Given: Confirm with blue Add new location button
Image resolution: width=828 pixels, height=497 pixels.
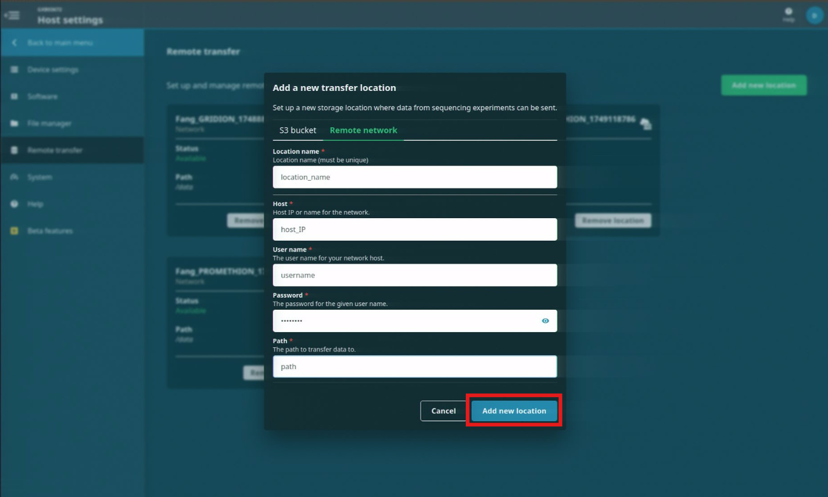Looking at the screenshot, I should (514, 411).
